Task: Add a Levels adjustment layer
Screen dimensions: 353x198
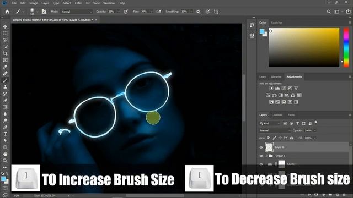Action: [x=277, y=88]
